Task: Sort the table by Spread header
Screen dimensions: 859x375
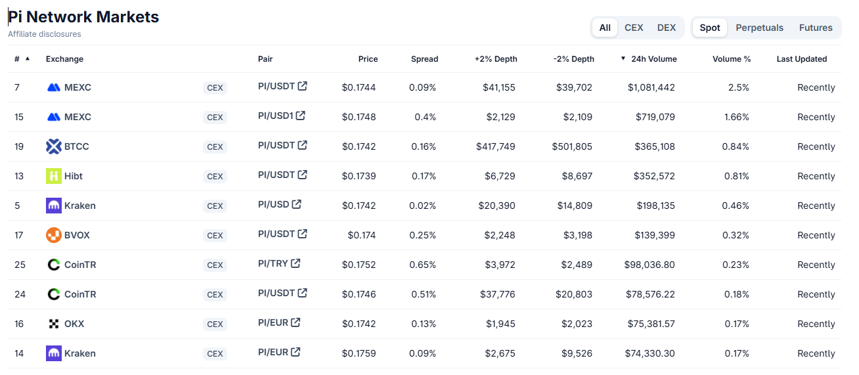Action: (424, 59)
